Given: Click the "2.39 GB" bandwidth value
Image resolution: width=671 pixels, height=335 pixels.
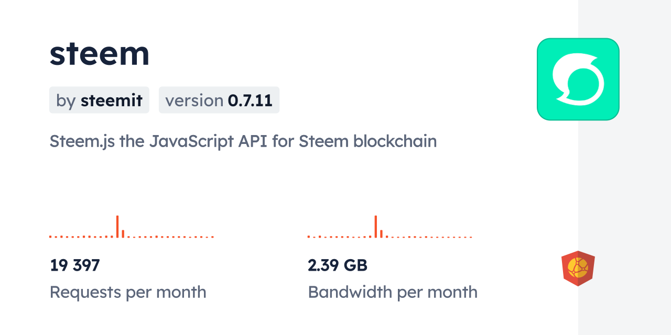Looking at the screenshot, I should [338, 265].
